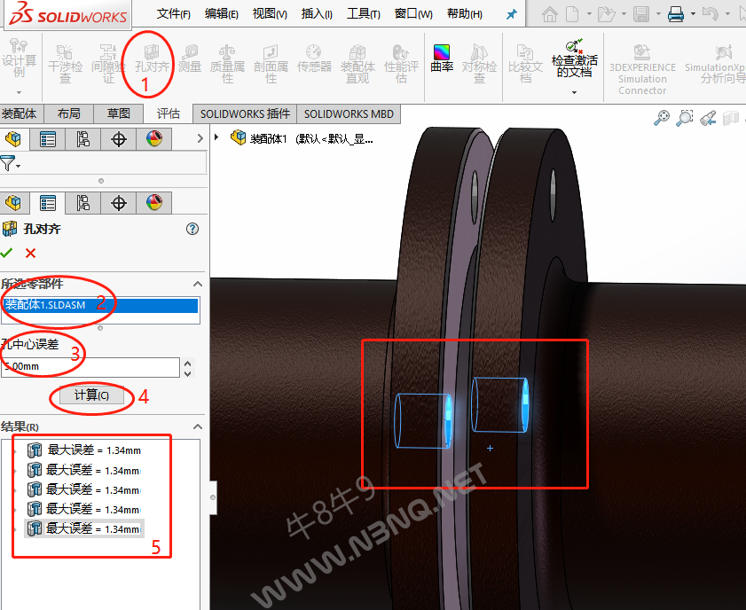Select the DisplayManager color ball tab icon
This screenshot has width=746, height=610.
pos(154,203)
